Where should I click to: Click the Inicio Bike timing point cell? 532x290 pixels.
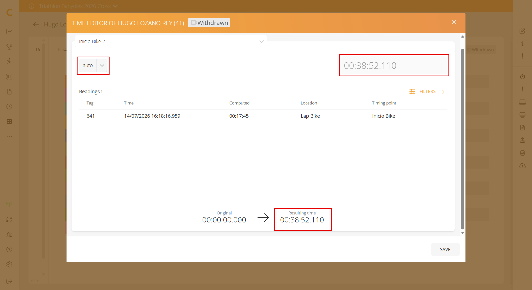(x=383, y=116)
